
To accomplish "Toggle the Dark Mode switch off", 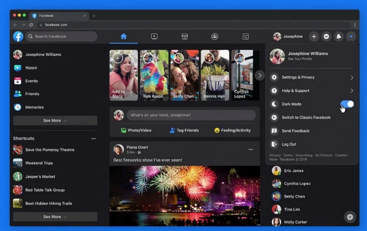I will 346,104.
